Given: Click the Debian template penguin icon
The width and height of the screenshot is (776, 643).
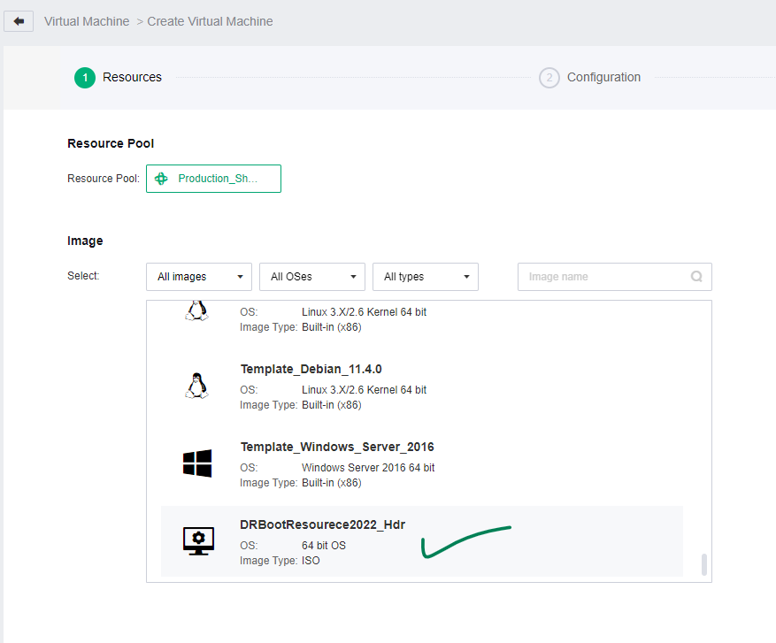Looking at the screenshot, I should (x=197, y=386).
